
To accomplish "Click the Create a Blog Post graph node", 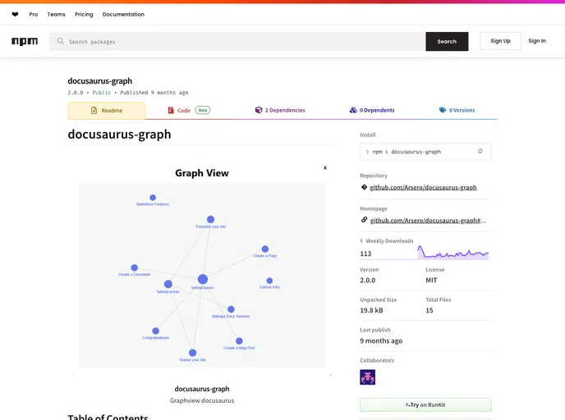I will (x=239, y=340).
